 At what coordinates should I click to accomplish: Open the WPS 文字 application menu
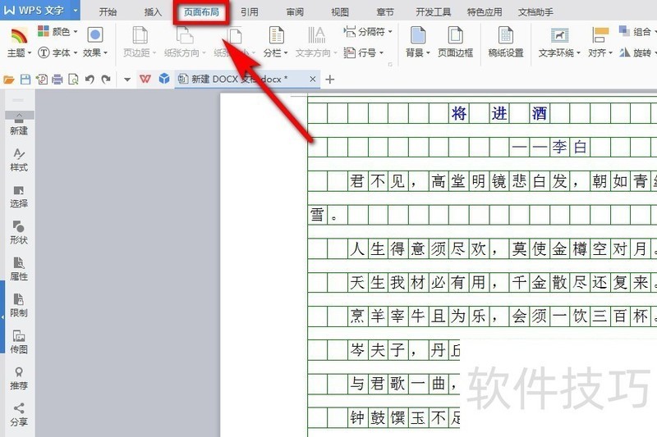click(39, 10)
